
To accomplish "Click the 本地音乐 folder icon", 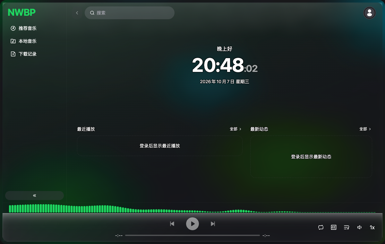I will coord(13,41).
